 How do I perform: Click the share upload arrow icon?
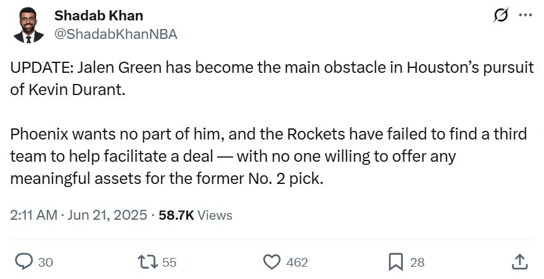[520, 262]
